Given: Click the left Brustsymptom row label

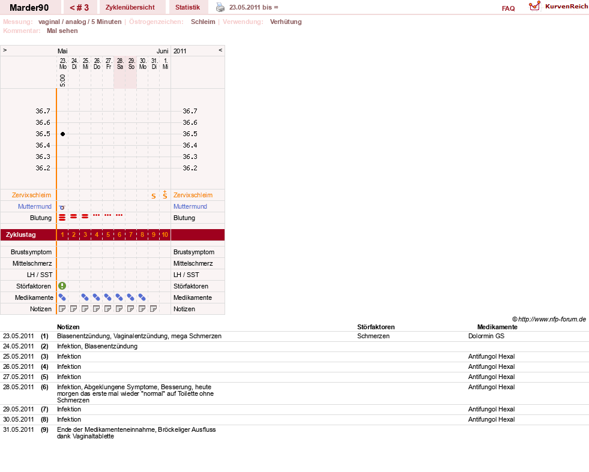Looking at the screenshot, I should pyautogui.click(x=31, y=252).
